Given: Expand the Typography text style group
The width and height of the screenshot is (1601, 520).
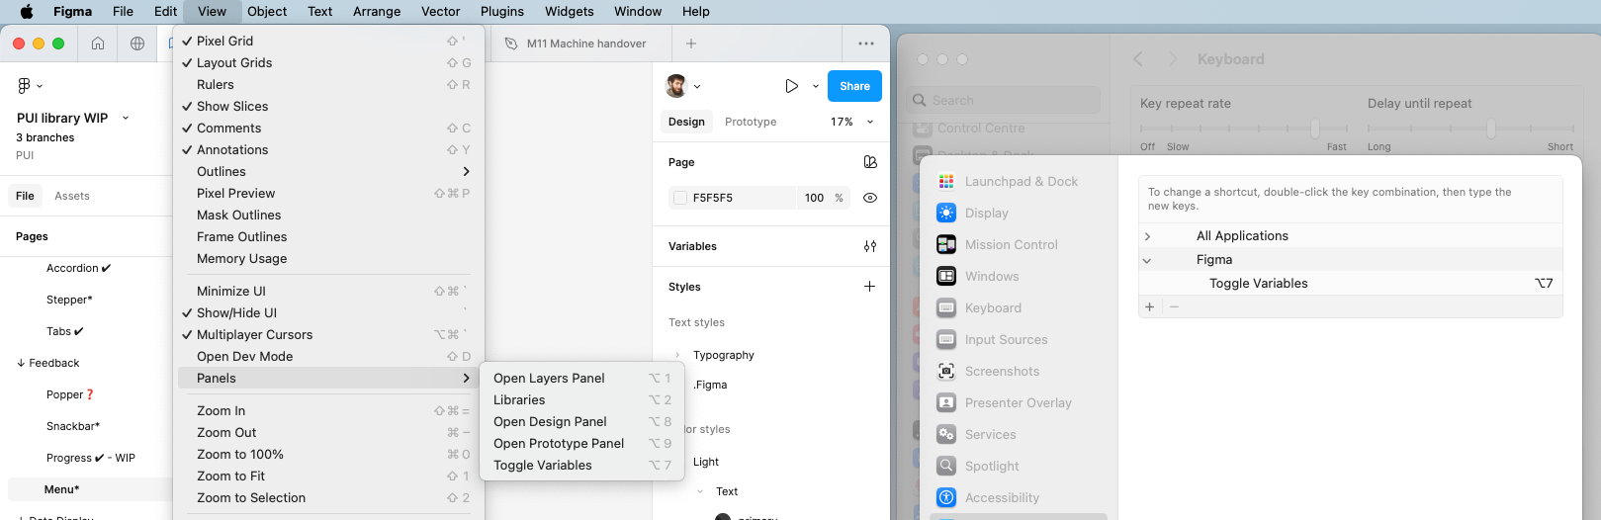Looking at the screenshot, I should [677, 355].
